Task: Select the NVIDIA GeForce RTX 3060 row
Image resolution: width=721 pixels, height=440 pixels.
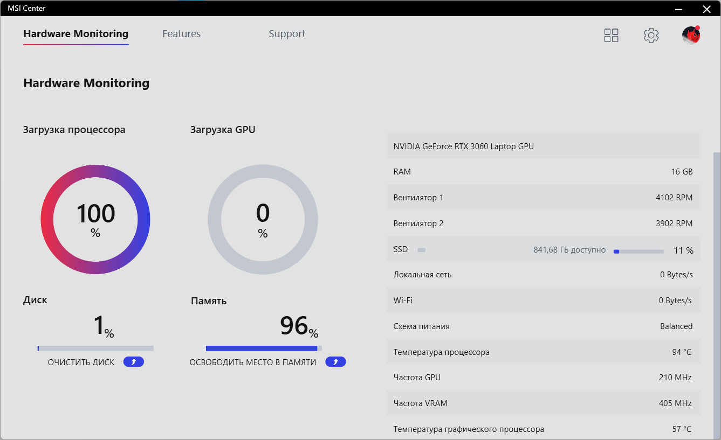Action: [x=543, y=146]
